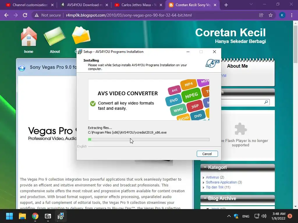The width and height of the screenshot is (298, 223).
Task: Open the Chrome three-dot menu
Action: tap(292, 15)
